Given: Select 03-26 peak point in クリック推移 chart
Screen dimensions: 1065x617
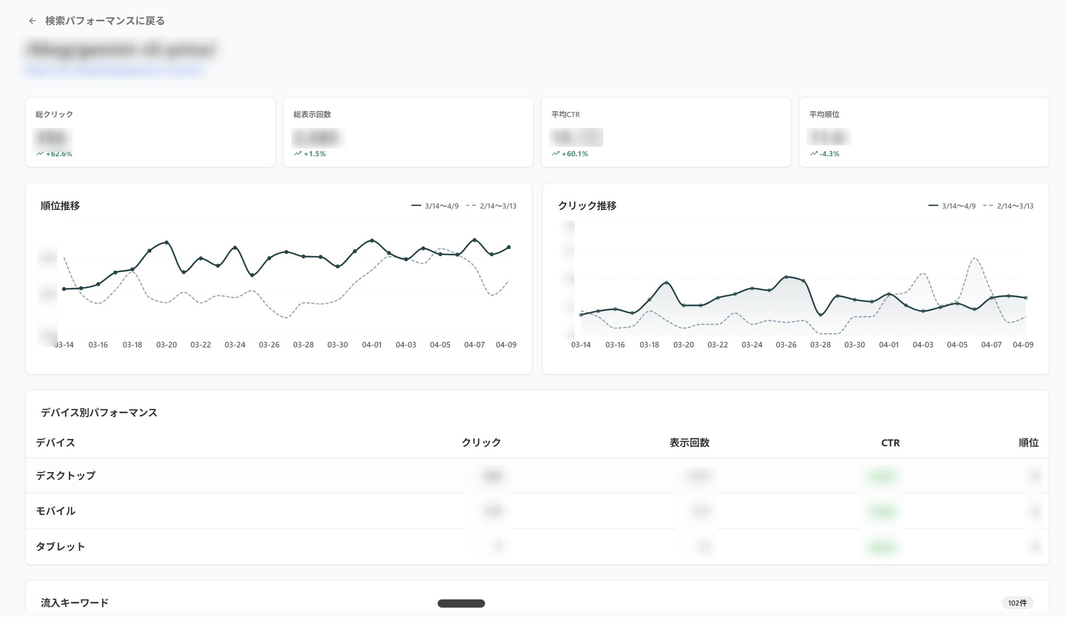Looking at the screenshot, I should pos(786,277).
